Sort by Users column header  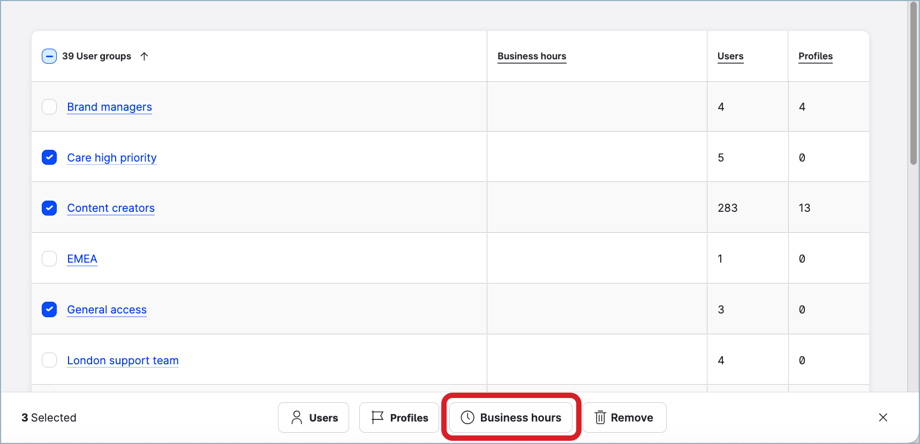click(730, 56)
